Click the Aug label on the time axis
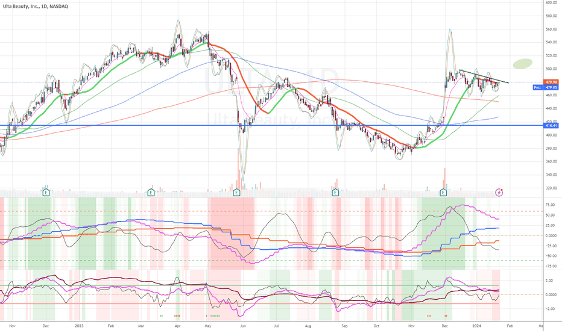The image size is (562, 331). coord(308,326)
